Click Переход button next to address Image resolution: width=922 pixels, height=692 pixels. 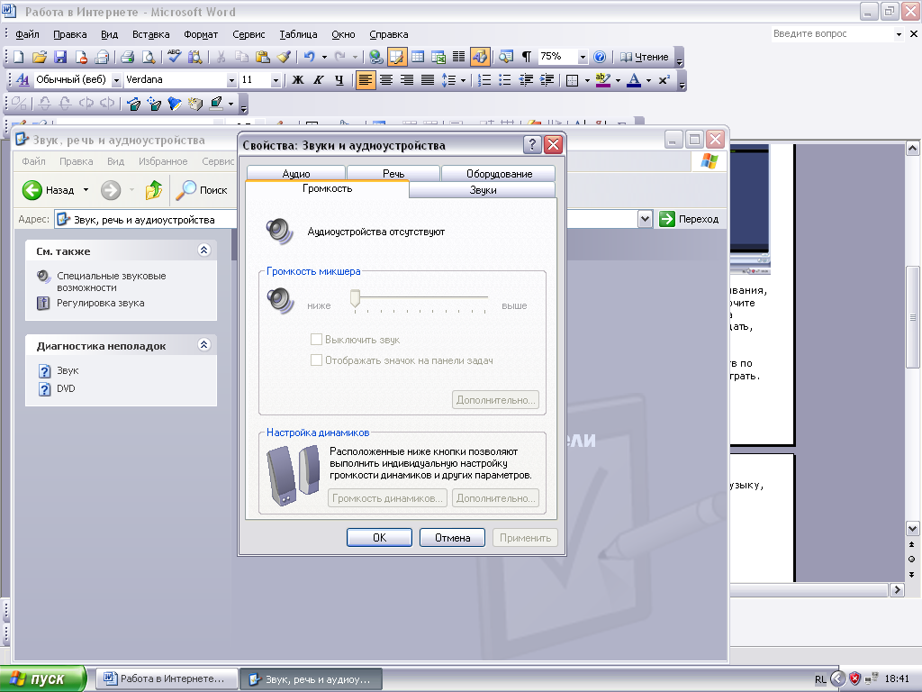pyautogui.click(x=689, y=219)
